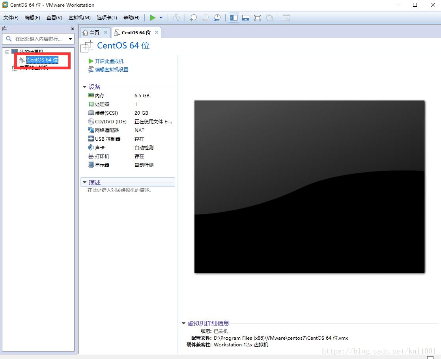Viewport: 441px width, 359px height.
Task: Click the full screen mode toolbar icon
Action: [257, 18]
